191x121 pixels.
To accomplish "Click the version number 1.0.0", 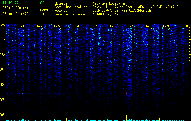I will [41, 3].
